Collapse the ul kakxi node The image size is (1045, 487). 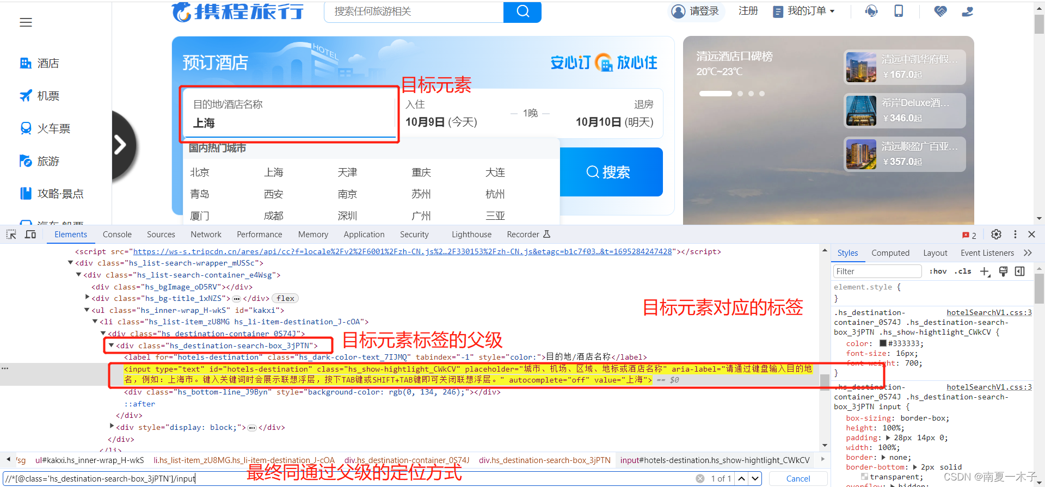87,310
